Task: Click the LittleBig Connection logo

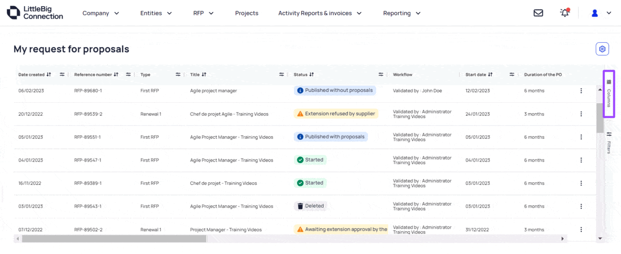Action: tap(35, 13)
